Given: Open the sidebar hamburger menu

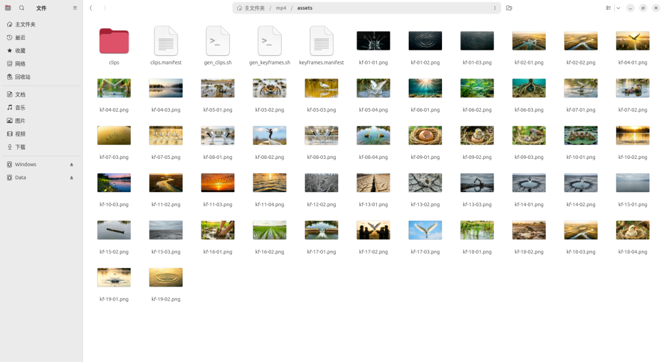Looking at the screenshot, I should pos(75,8).
